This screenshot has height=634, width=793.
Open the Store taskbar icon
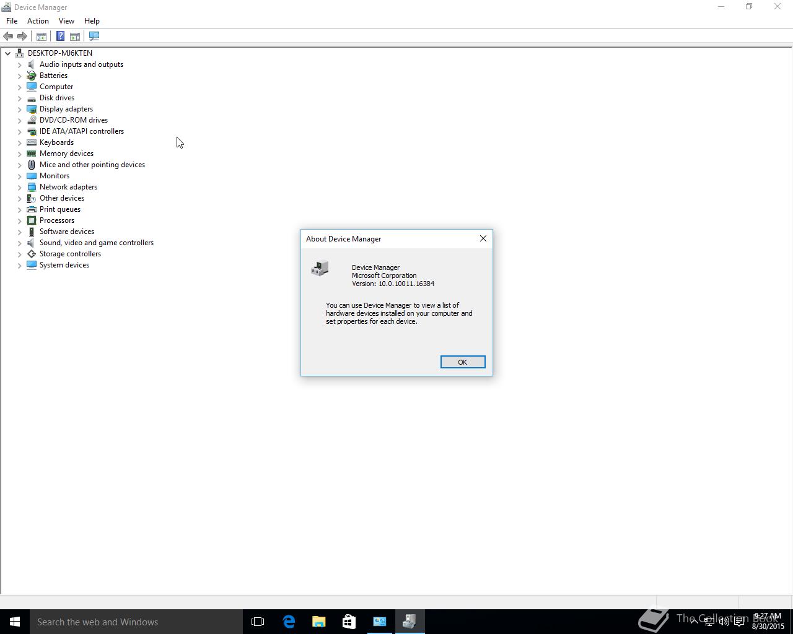tap(349, 622)
